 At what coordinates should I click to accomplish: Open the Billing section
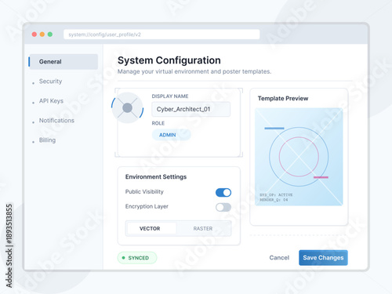click(47, 140)
